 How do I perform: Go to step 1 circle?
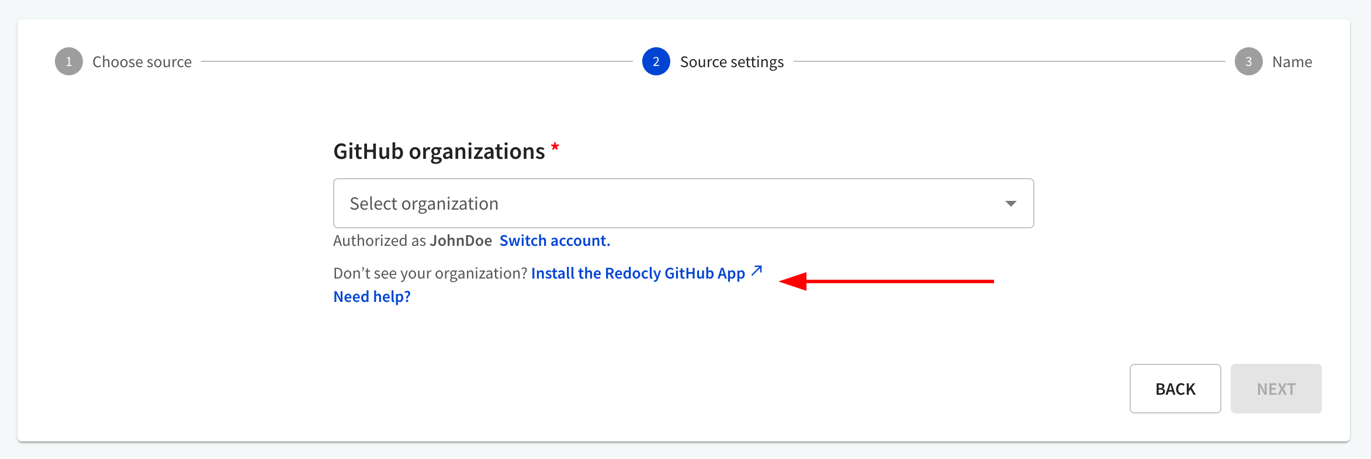69,61
